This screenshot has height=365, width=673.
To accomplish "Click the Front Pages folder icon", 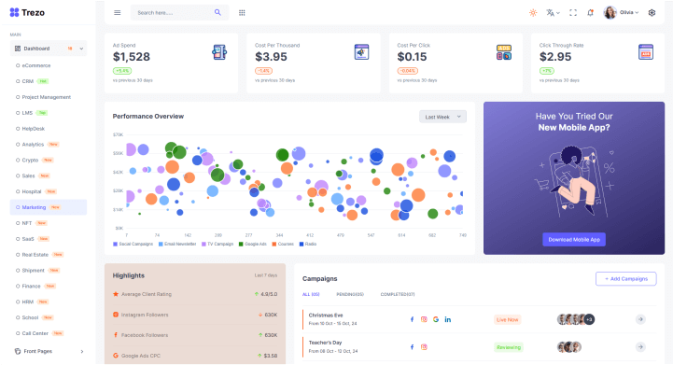I will 18,351.
